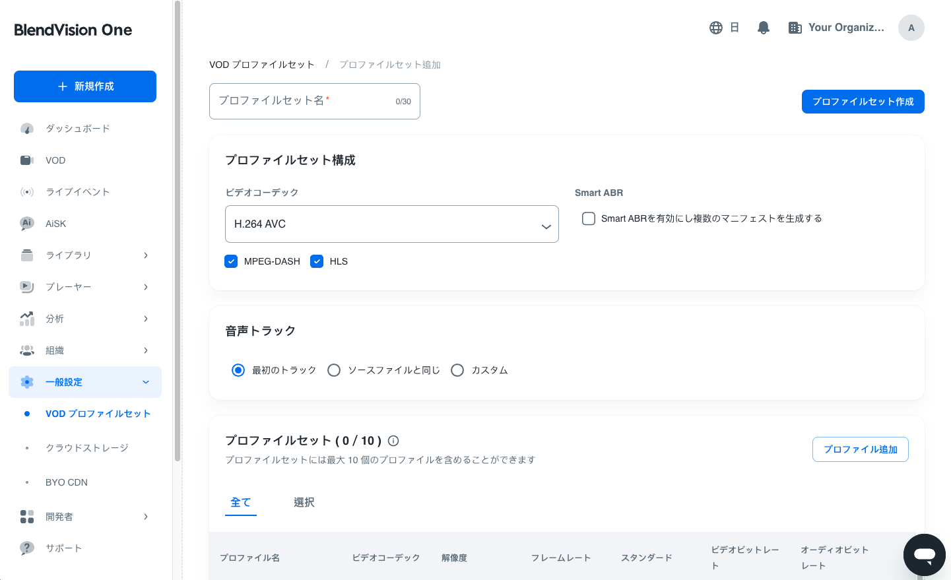The image size is (951, 580).
Task: Focus the プロファイルセット名 input field
Action: tap(304, 102)
